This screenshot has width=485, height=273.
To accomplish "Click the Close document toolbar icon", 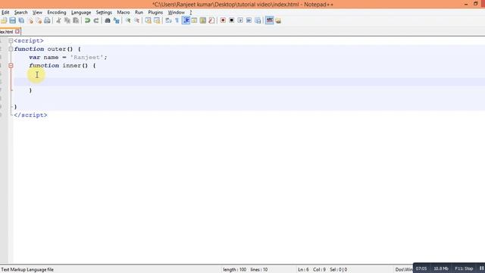I will coord(30,20).
